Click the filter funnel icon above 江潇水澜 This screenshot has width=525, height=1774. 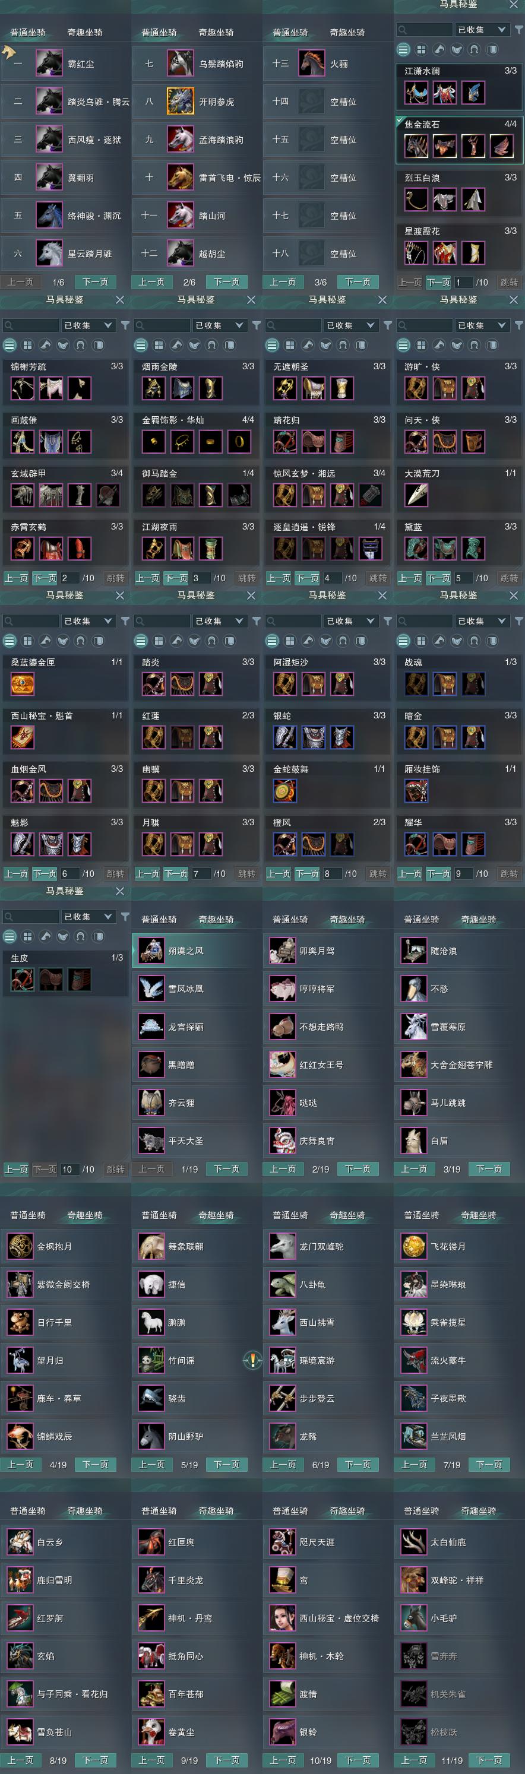tap(518, 30)
